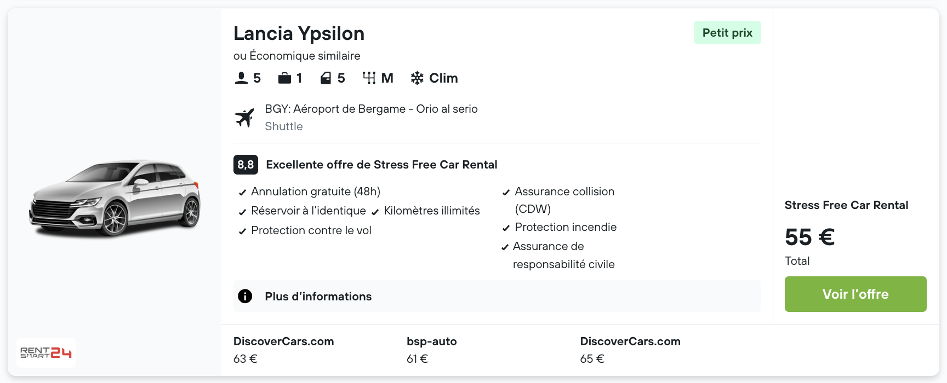
Task: Open the Lancia Ypsilon title
Action: [299, 33]
